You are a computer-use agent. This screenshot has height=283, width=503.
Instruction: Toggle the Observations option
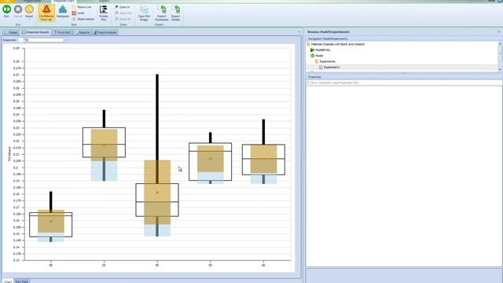pyautogui.click(x=83, y=19)
